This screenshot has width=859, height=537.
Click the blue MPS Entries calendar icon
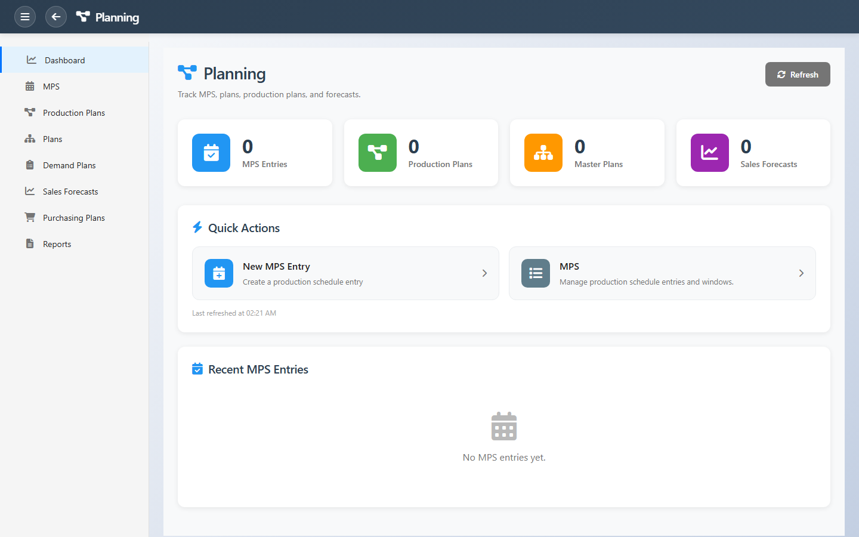pyautogui.click(x=211, y=153)
